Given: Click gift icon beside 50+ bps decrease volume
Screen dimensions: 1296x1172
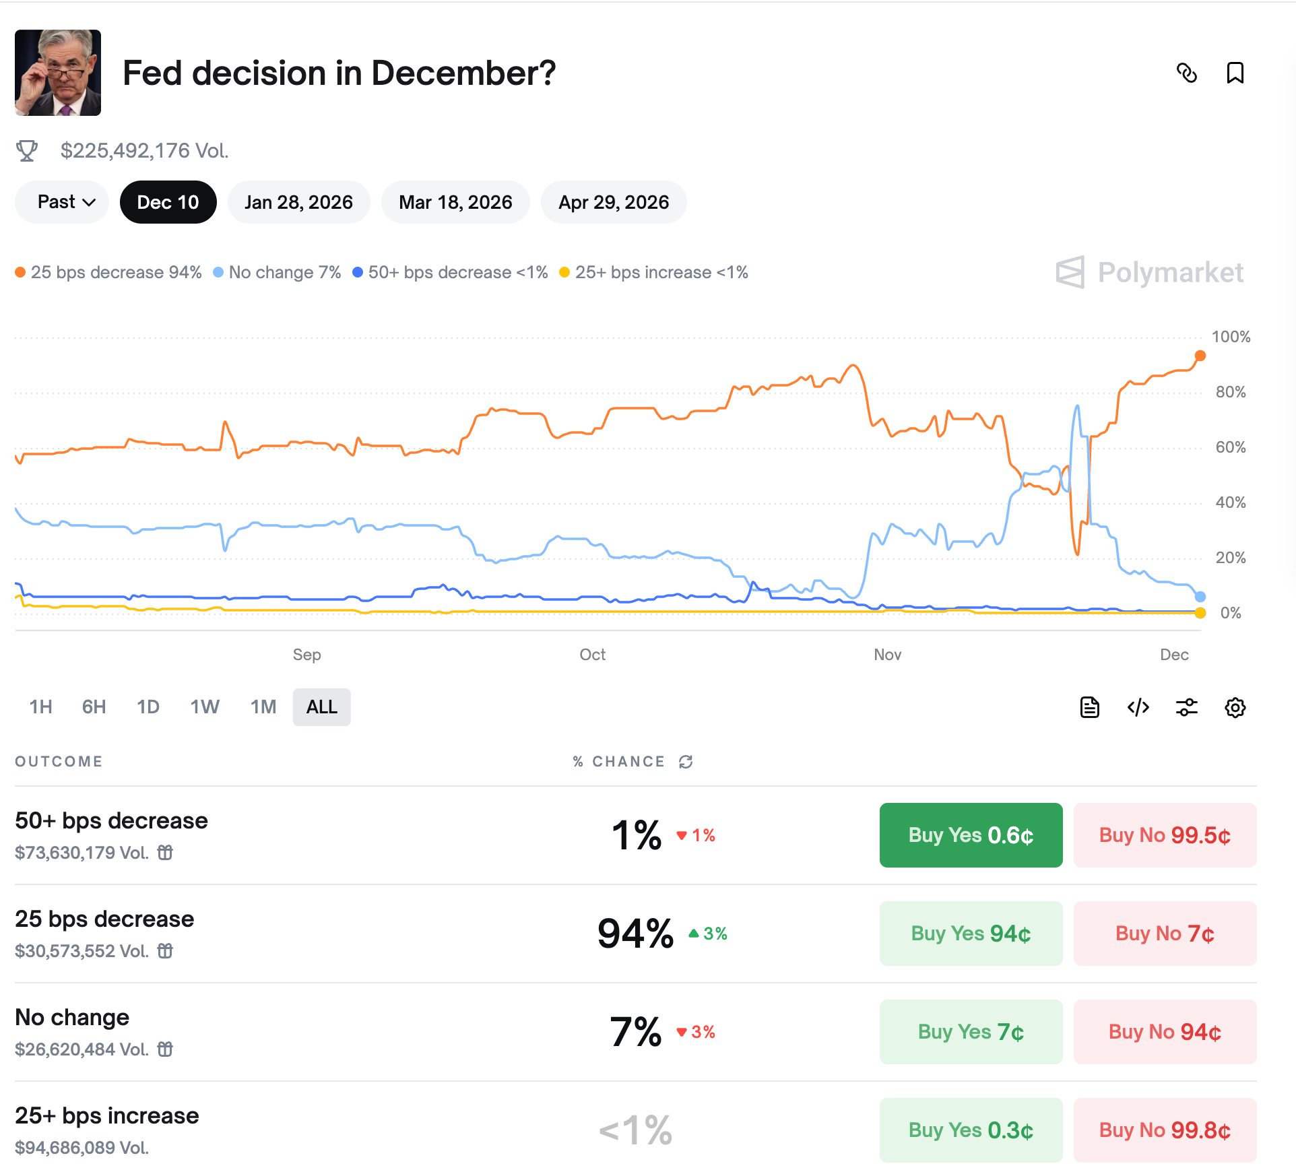Looking at the screenshot, I should pos(165,853).
